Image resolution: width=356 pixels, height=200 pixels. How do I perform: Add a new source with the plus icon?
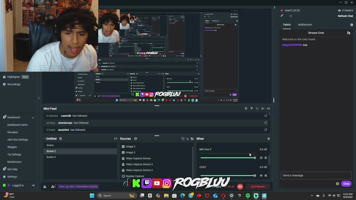135,139
